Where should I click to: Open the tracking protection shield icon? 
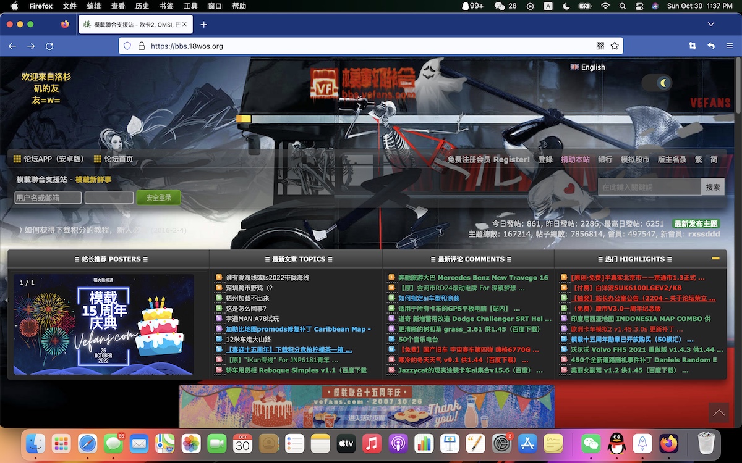click(127, 46)
